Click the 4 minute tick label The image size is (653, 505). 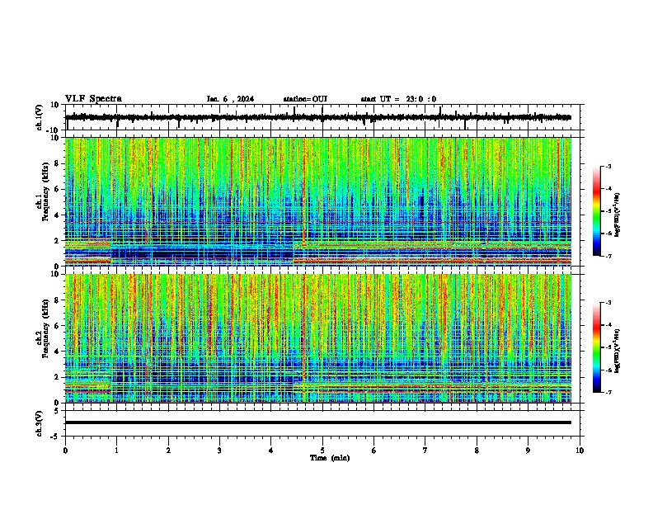(x=271, y=451)
